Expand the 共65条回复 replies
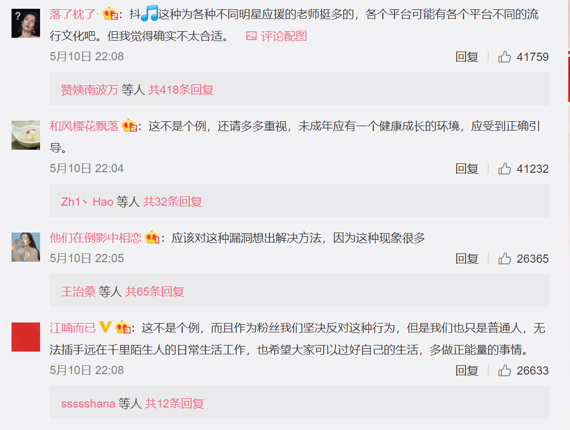Viewport: 570px width, 430px height. (x=155, y=291)
